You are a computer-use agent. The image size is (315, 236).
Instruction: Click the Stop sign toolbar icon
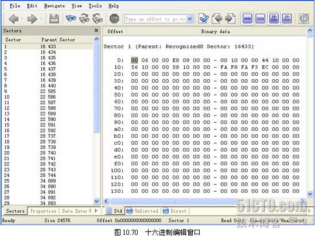pyautogui.click(x=115, y=19)
